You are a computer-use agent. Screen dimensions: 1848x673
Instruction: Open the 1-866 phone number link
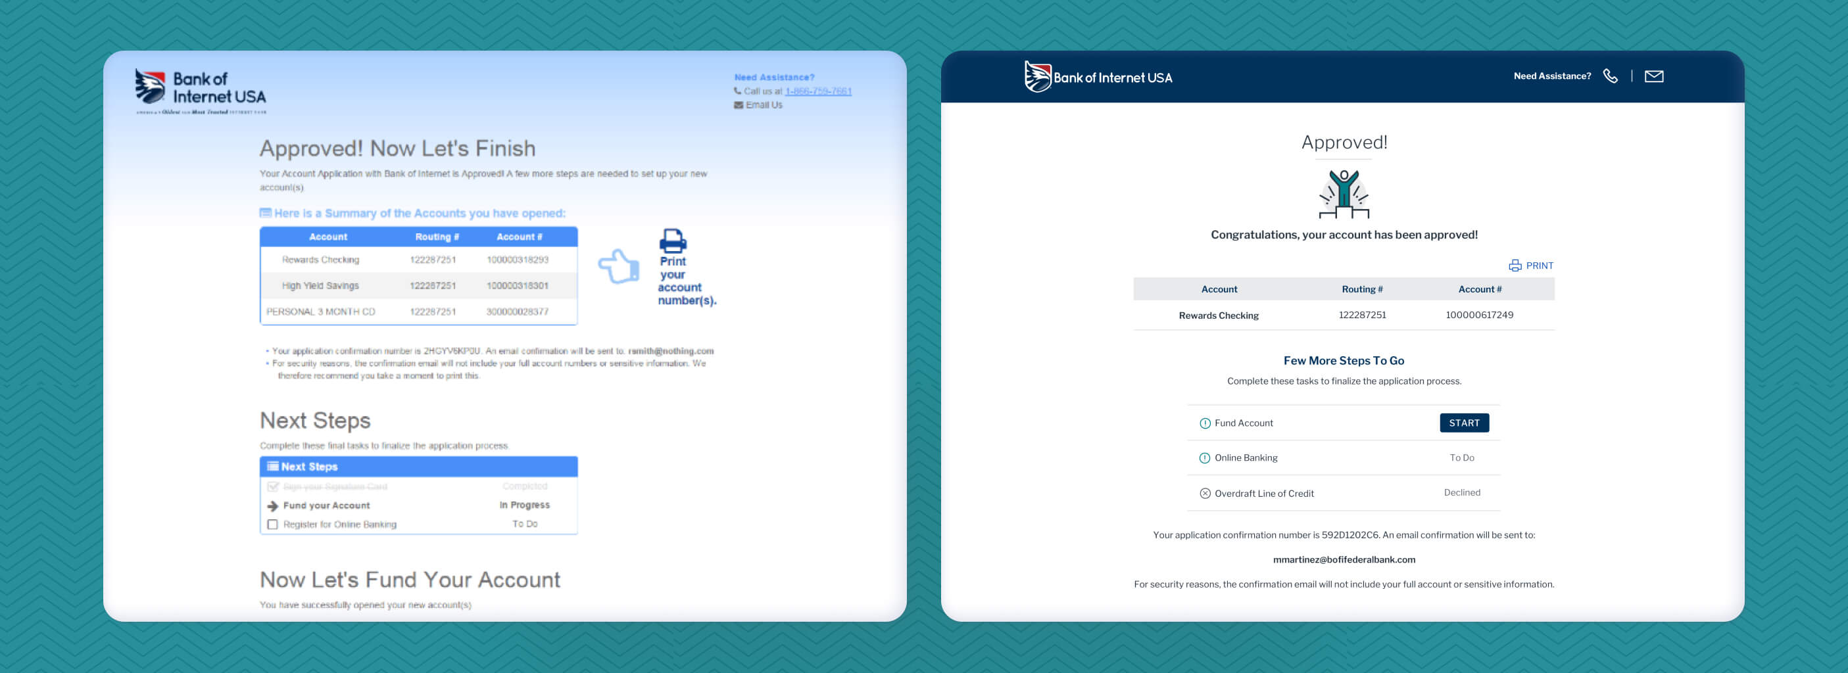[818, 91]
